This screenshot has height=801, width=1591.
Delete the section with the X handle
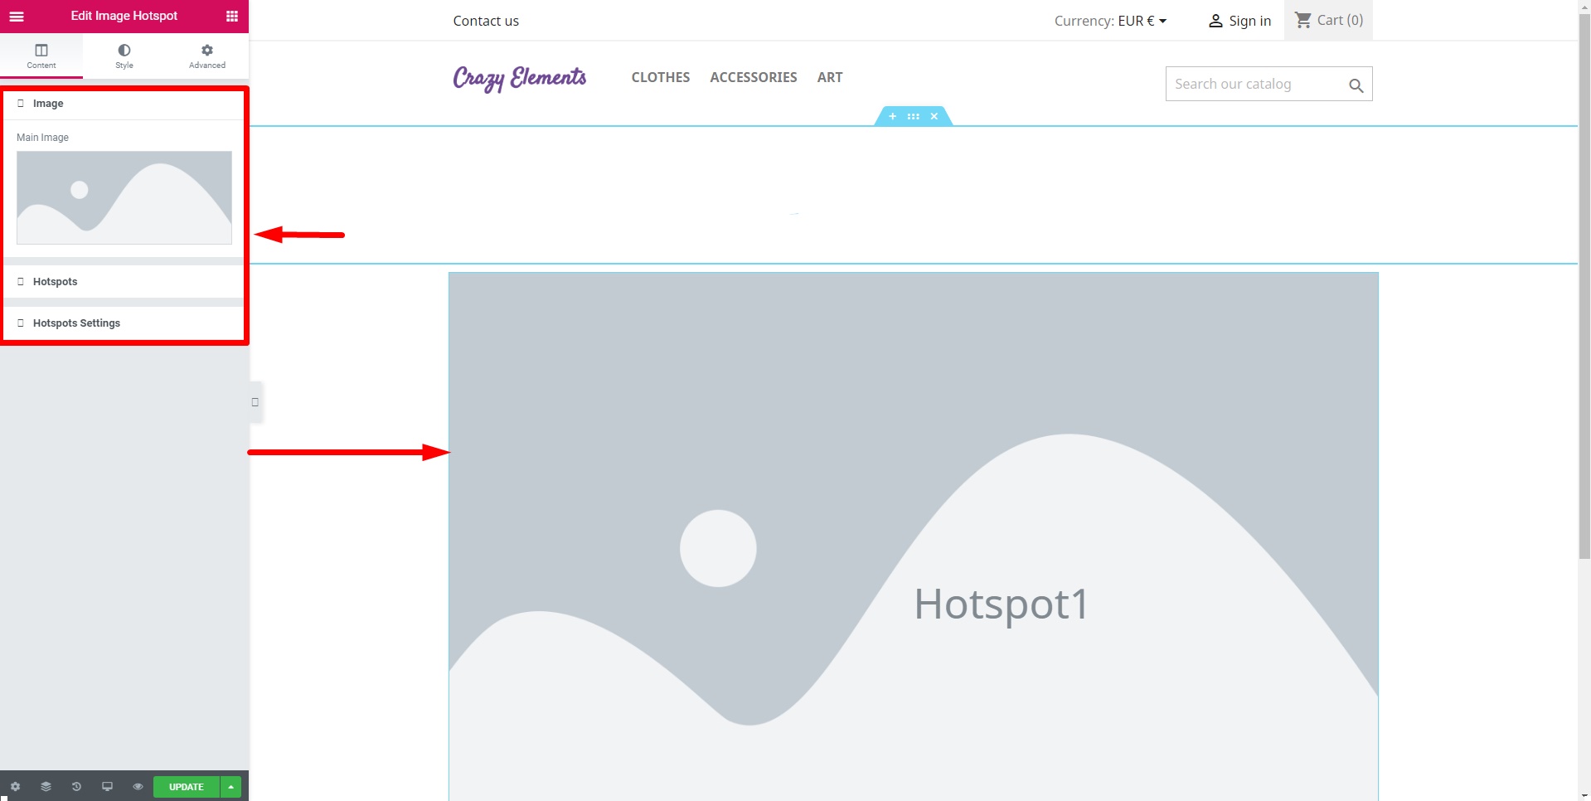(x=934, y=116)
